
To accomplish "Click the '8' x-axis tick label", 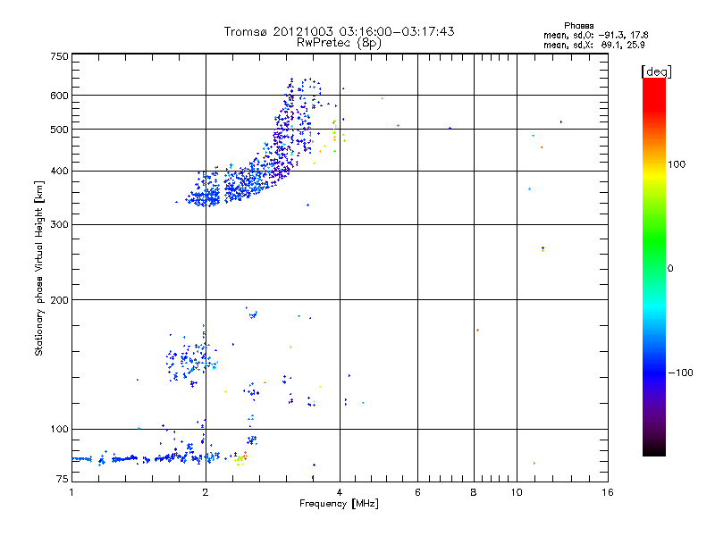I will (x=474, y=492).
